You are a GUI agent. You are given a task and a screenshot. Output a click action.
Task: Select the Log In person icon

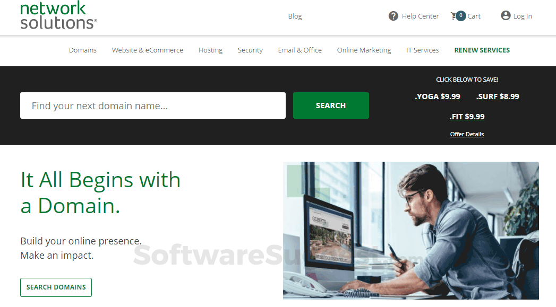tap(506, 16)
